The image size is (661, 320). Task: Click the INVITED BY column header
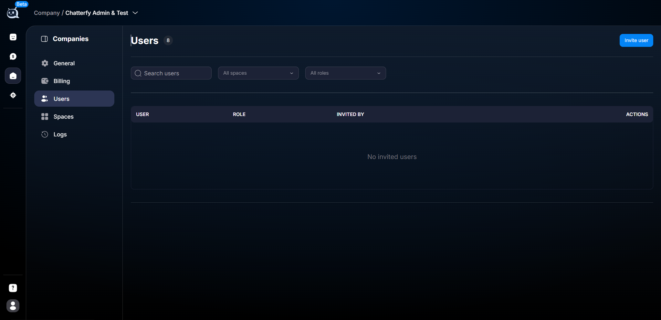click(x=350, y=114)
